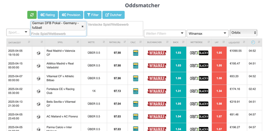Click Winamax logo in Fortaleza CE row
273x131 pixels.
click(157, 91)
